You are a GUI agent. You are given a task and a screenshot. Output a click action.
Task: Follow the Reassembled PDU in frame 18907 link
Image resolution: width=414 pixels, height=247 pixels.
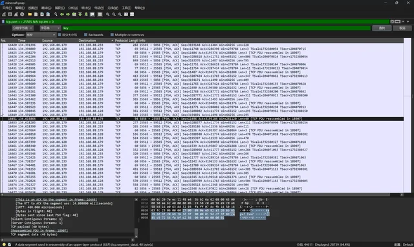[x=39, y=231]
